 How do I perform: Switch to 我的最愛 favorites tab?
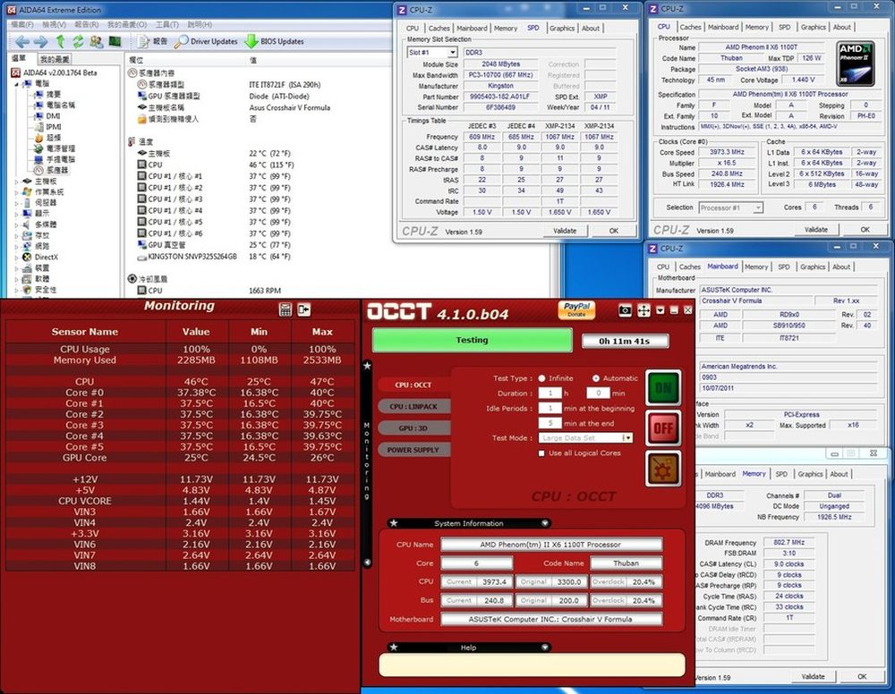point(55,59)
